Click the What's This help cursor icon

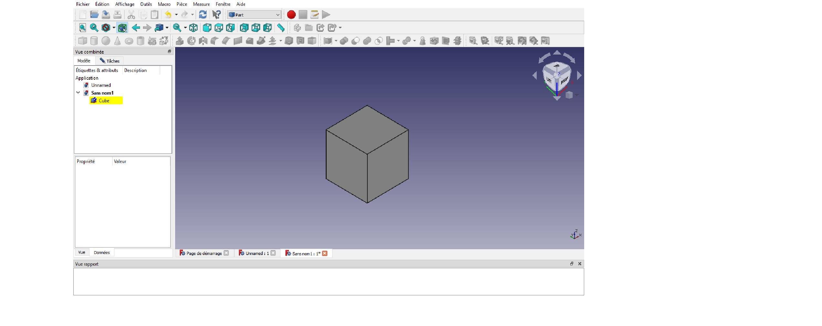(x=216, y=15)
